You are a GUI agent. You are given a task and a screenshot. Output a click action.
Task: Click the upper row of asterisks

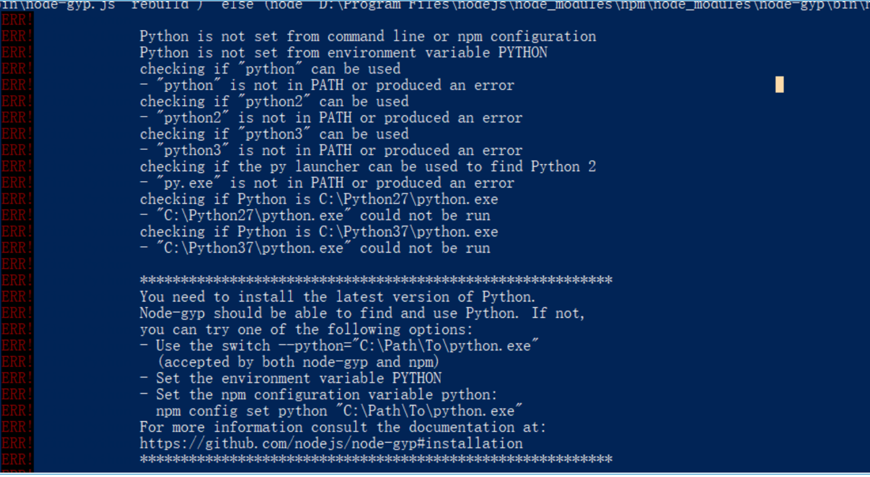376,280
